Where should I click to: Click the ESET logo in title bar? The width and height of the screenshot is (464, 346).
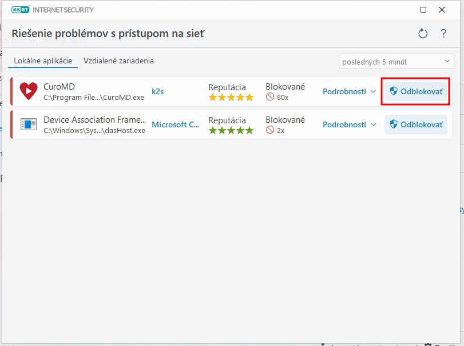(x=21, y=10)
